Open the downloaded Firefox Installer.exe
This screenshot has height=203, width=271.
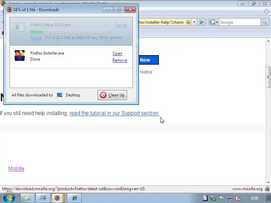[117, 53]
